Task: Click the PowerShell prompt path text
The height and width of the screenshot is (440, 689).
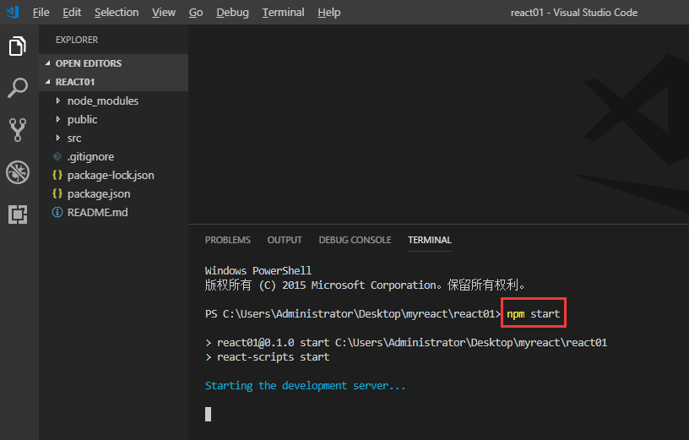Action: click(x=353, y=314)
